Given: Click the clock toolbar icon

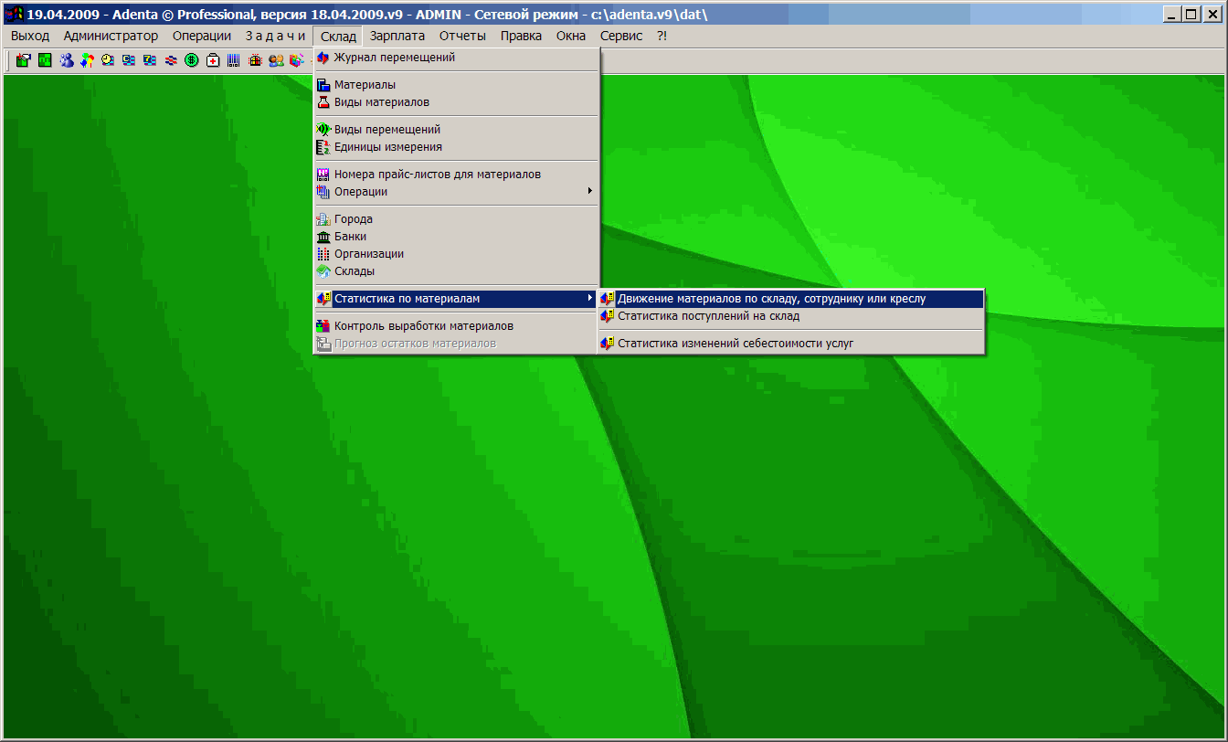Looking at the screenshot, I should coord(108,60).
